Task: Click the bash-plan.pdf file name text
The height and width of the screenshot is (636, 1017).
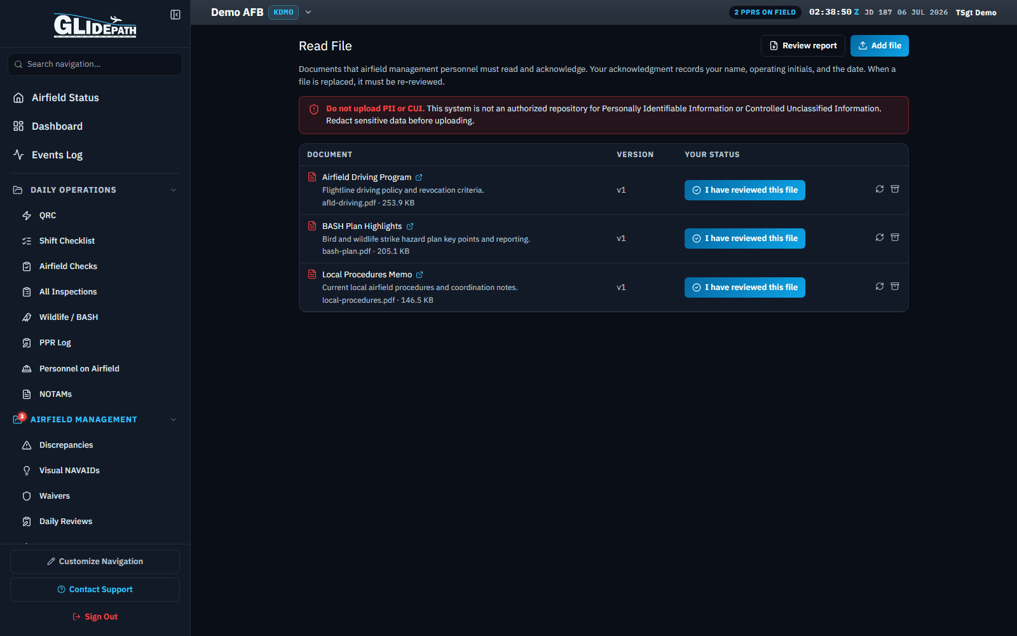Action: coord(346,251)
